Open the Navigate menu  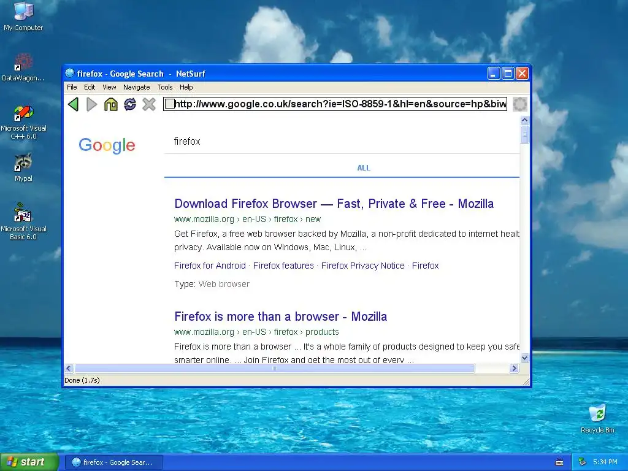coord(137,87)
